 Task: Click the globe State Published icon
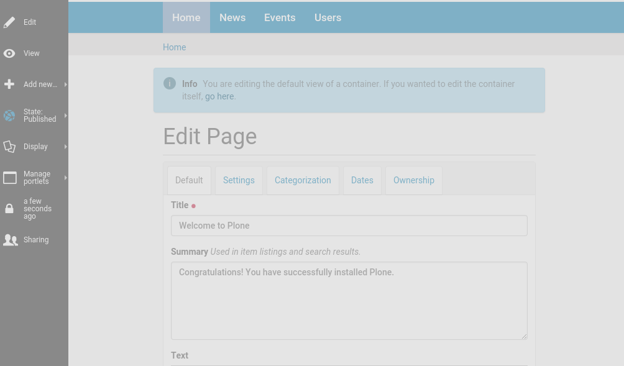(x=9, y=116)
